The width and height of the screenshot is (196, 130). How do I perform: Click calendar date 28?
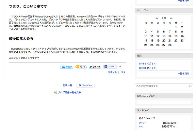170,45
